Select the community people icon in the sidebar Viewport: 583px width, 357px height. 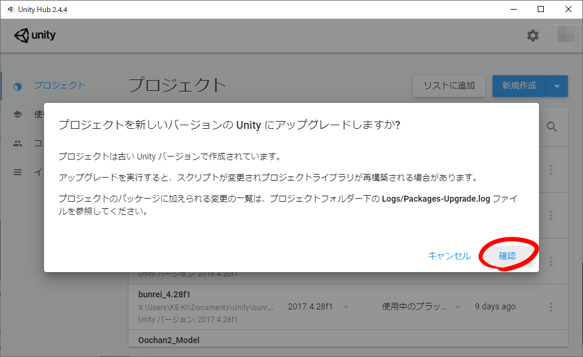click(x=18, y=143)
